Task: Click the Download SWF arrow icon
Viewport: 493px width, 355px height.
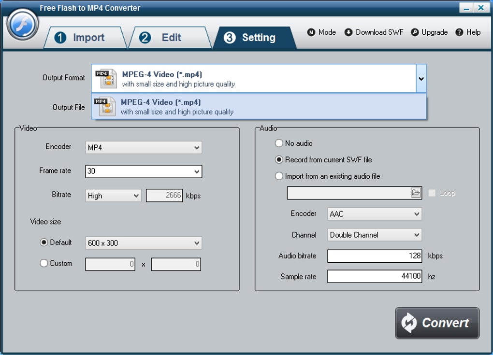Action: 348,32
